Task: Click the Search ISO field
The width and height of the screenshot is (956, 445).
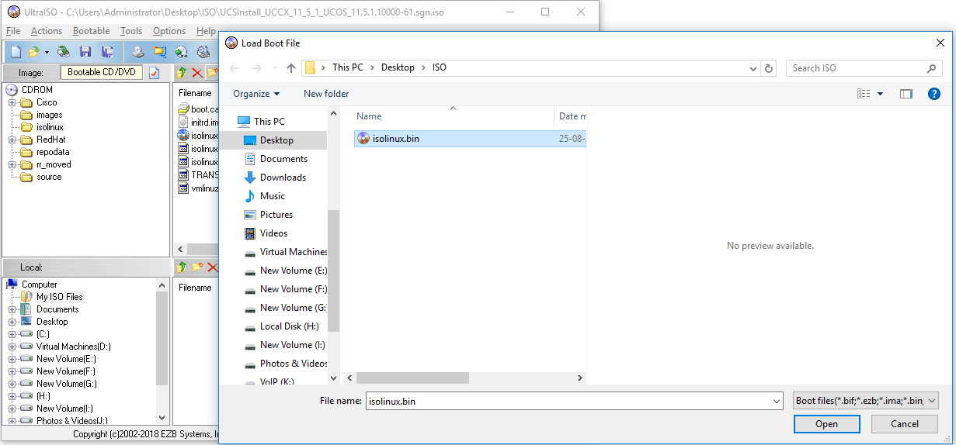Action: point(864,68)
